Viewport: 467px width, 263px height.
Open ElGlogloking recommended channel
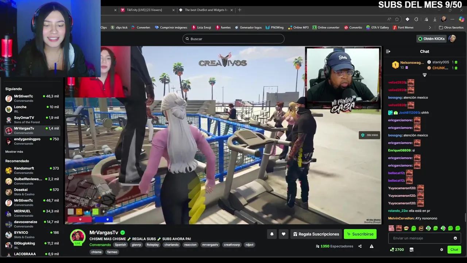[32, 245]
